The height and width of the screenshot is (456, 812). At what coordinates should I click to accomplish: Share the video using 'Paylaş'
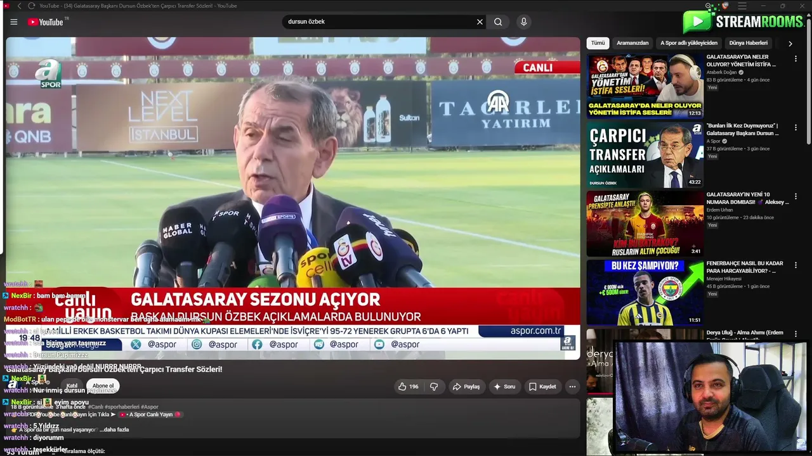click(x=466, y=386)
